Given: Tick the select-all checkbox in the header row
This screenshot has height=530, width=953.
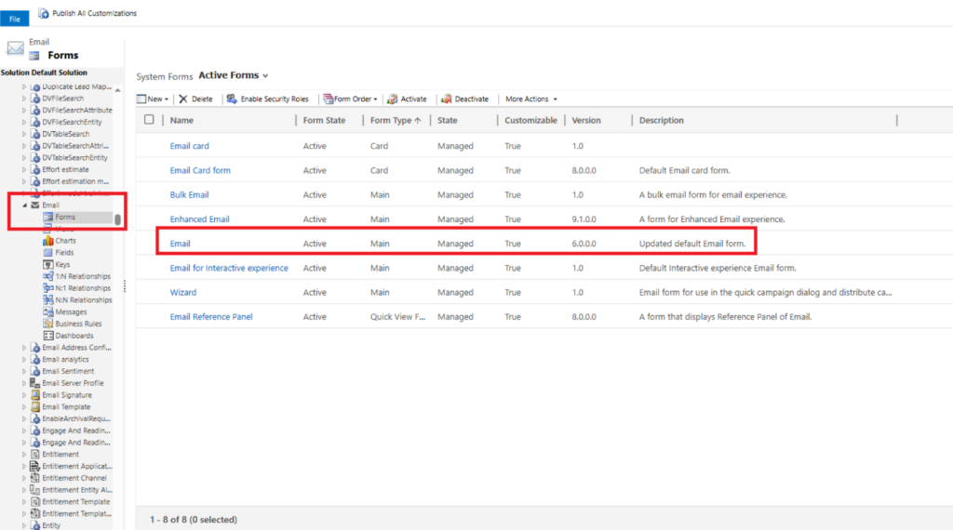Looking at the screenshot, I should [x=149, y=120].
